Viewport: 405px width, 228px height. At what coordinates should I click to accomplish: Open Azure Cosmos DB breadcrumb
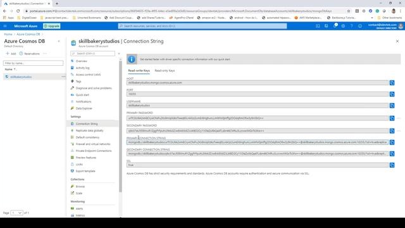click(x=28, y=34)
